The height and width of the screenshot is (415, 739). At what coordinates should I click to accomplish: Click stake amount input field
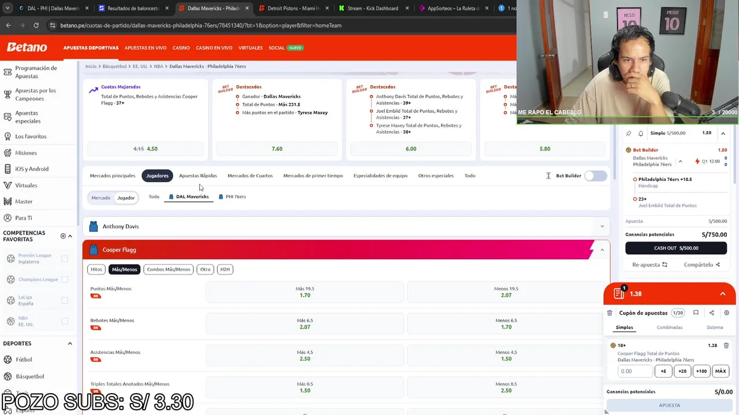click(x=635, y=371)
